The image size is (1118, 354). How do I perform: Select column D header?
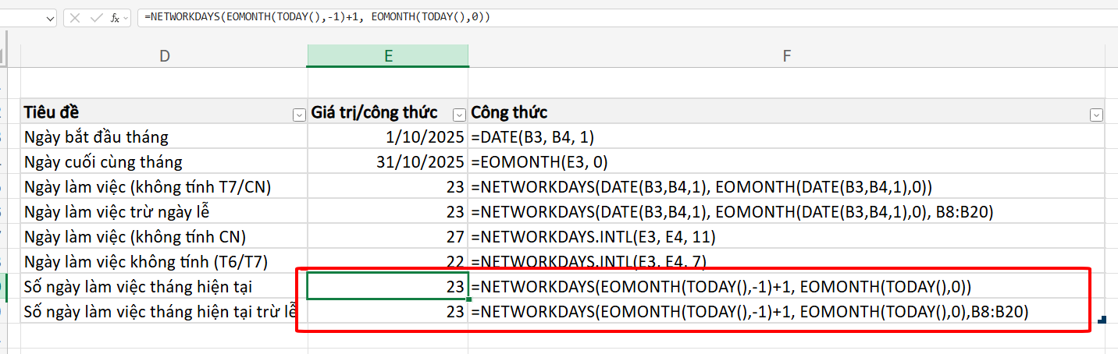click(x=164, y=55)
